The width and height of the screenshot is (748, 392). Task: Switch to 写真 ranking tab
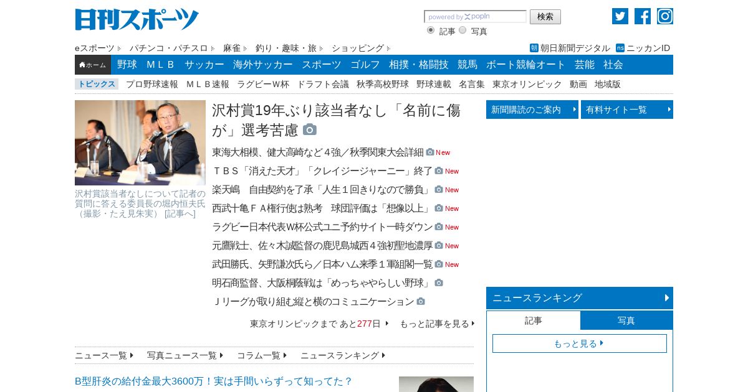[626, 320]
